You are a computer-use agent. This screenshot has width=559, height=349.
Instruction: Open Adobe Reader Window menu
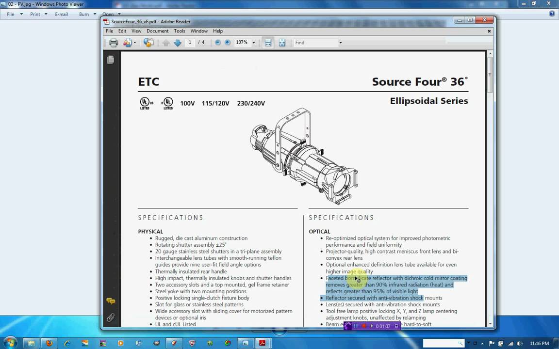tap(199, 31)
